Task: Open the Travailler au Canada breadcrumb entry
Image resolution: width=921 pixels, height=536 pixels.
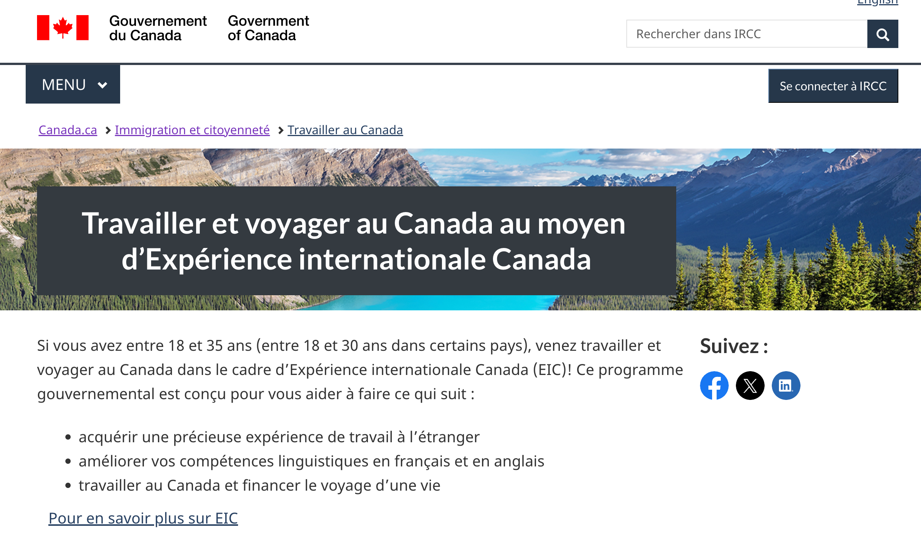Action: [345, 130]
